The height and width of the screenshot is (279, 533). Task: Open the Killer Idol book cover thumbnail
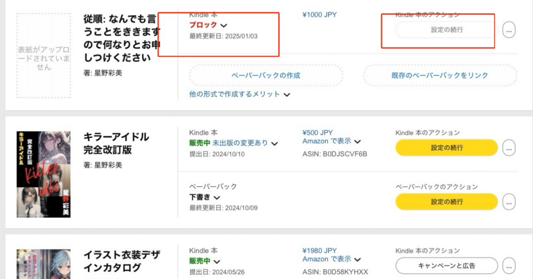tap(44, 174)
